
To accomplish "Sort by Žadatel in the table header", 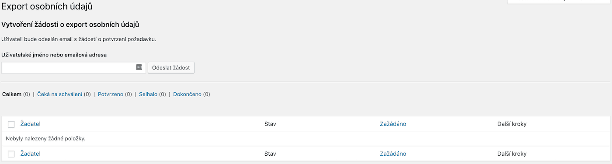I will point(30,124).
